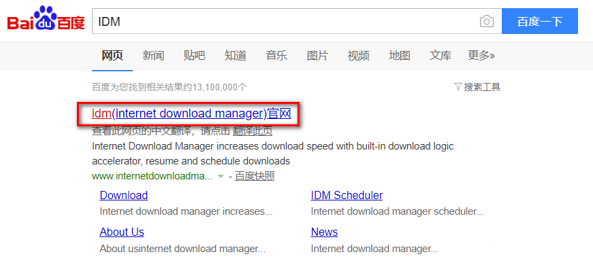
Task: Click the description text under the News sublink
Action: (x=374, y=249)
